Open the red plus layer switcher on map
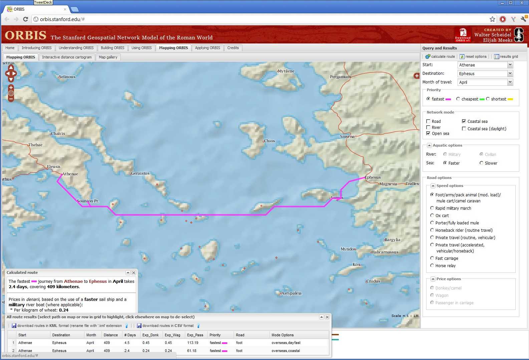The height and width of the screenshot is (360, 529). pos(417,76)
